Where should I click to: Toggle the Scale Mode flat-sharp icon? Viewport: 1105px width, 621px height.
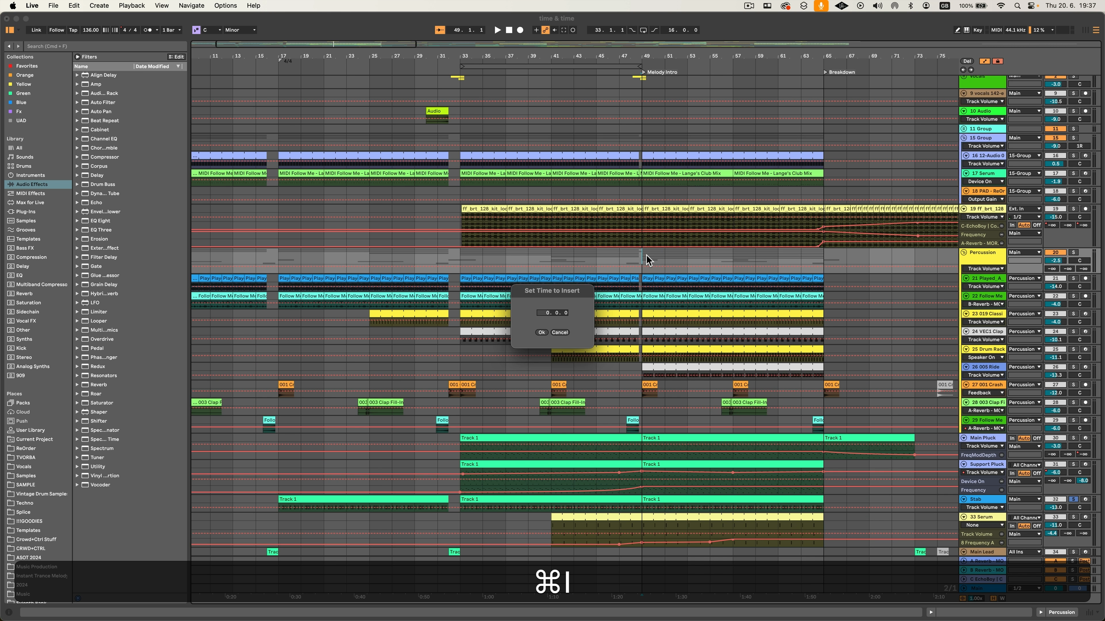196,30
